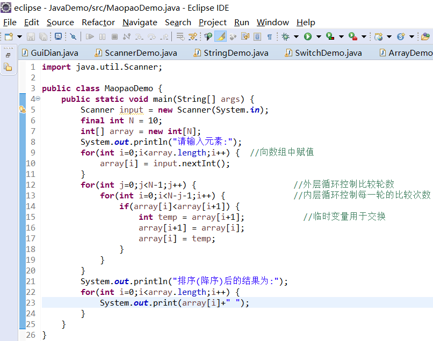
Task: Open the Help menu
Action: coord(306,23)
